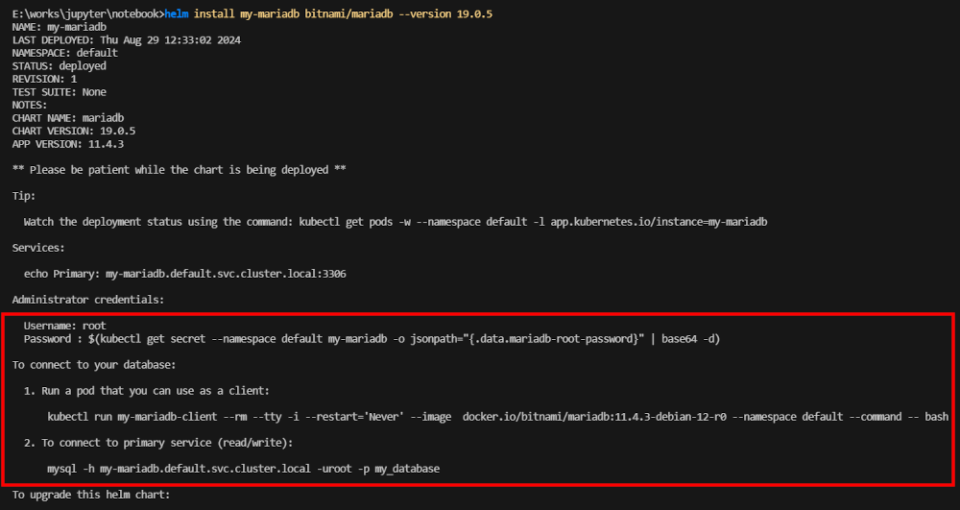Viewport: 960px width, 510px height.
Task: Click the 'TEST SUITE: None' line
Action: pyautogui.click(x=60, y=92)
